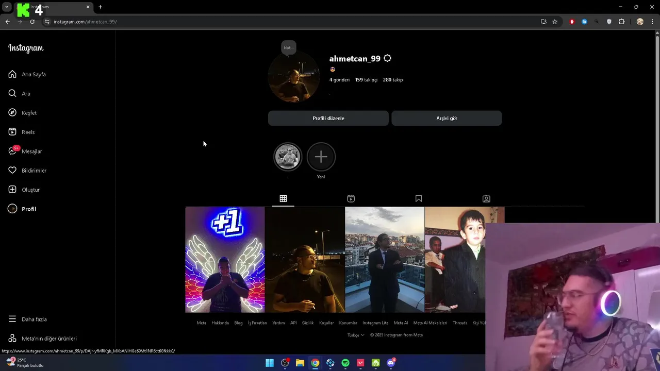Open the existing story highlight circle
This screenshot has width=660, height=371.
[x=288, y=157]
